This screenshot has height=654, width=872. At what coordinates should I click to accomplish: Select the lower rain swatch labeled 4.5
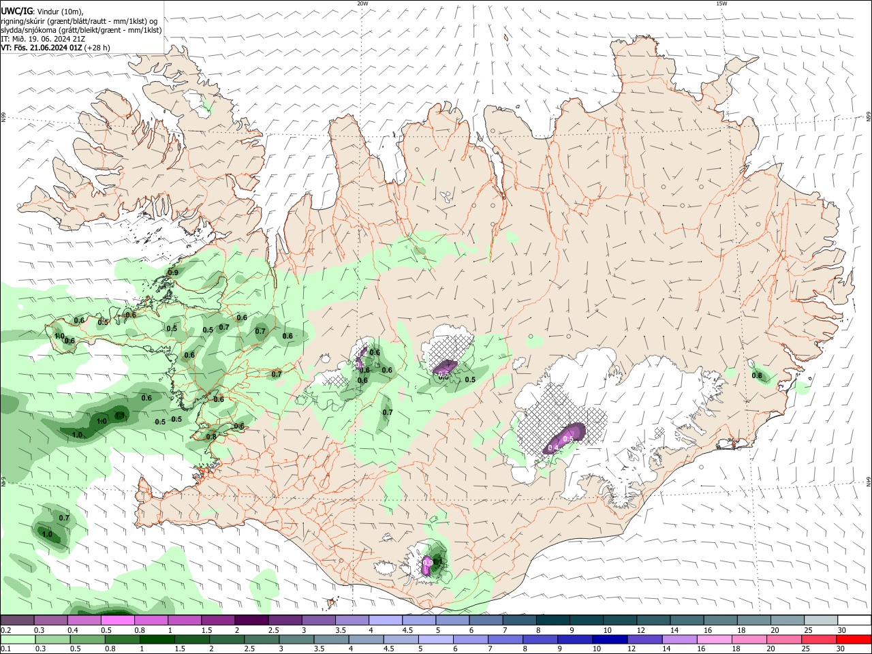pyautogui.click(x=401, y=640)
